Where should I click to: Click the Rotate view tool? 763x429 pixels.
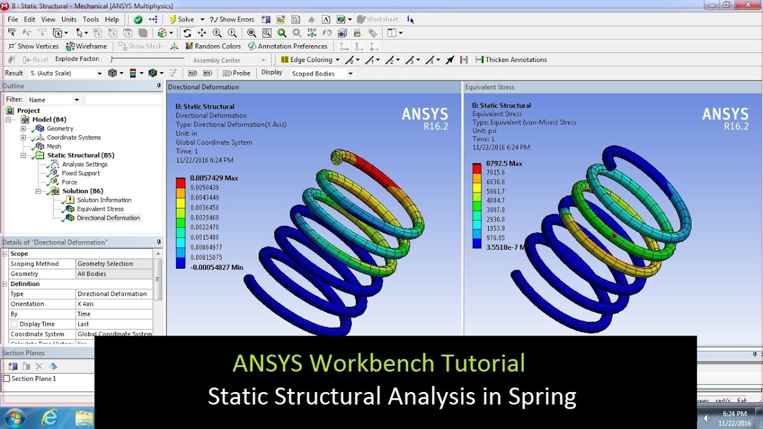tap(187, 33)
